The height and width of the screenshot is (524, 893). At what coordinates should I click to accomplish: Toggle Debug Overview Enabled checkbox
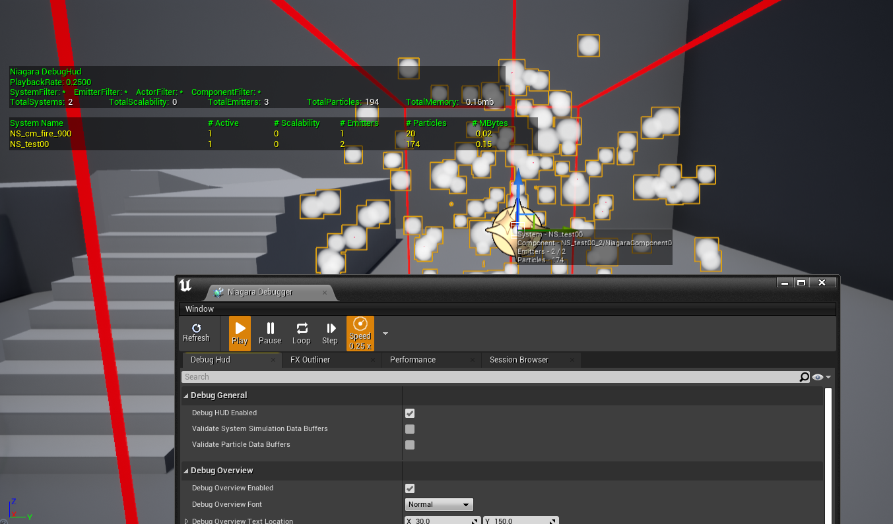pos(410,488)
